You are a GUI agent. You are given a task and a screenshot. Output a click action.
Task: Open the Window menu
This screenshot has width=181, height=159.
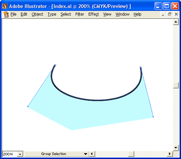122,14
